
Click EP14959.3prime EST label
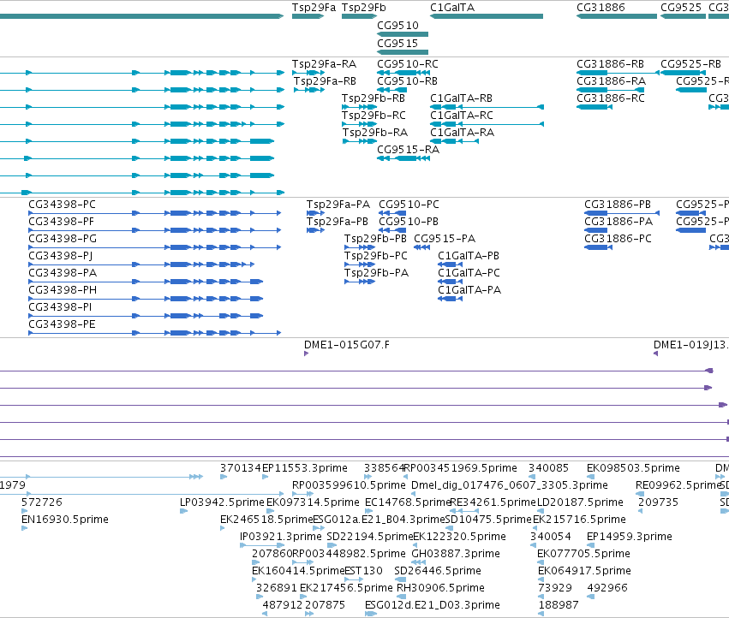(630, 537)
